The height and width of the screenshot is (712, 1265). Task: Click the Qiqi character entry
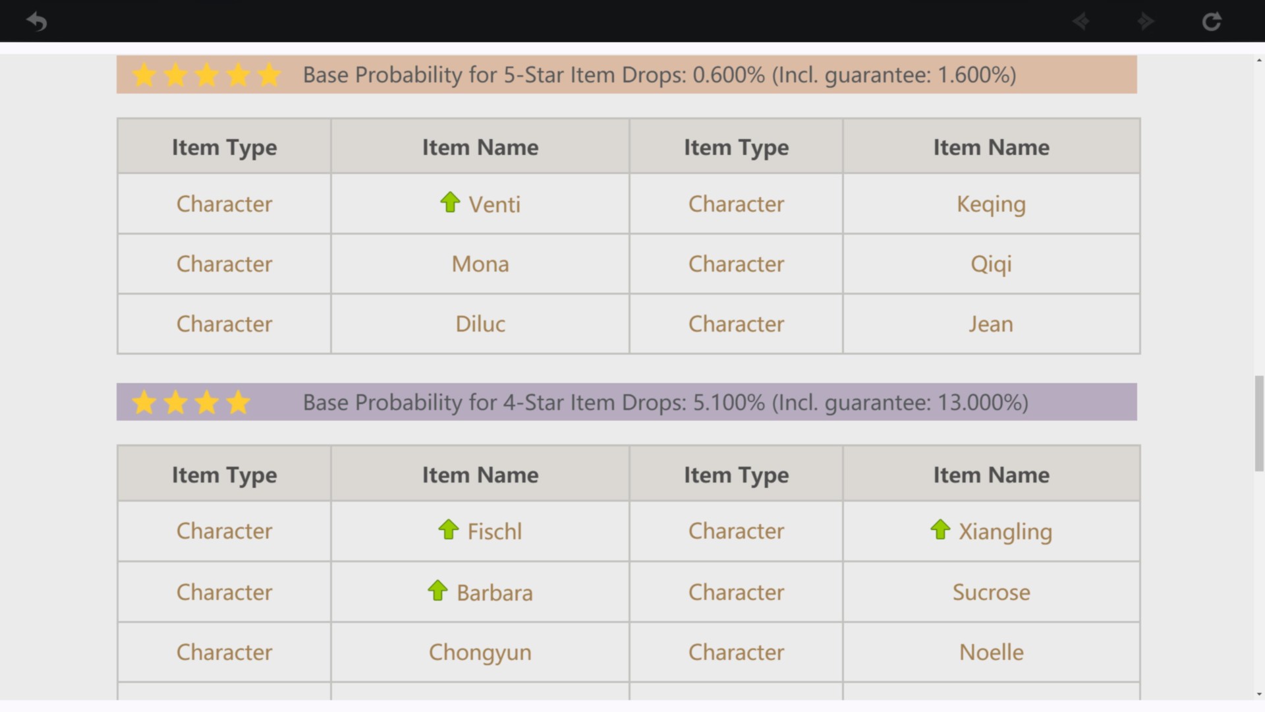[991, 264]
